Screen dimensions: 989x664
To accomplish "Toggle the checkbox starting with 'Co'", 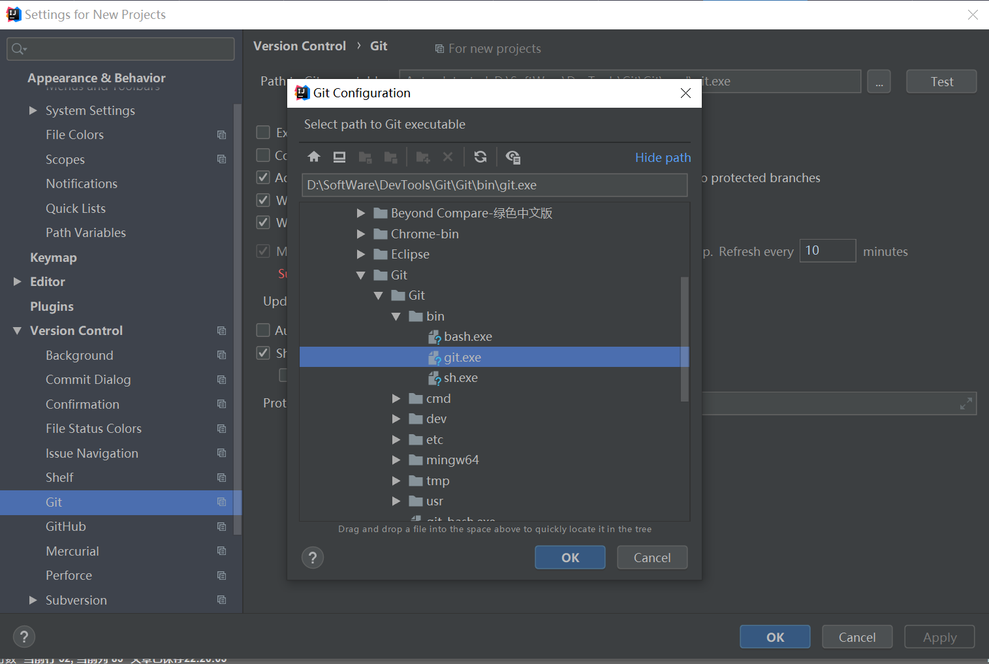I will point(263,155).
